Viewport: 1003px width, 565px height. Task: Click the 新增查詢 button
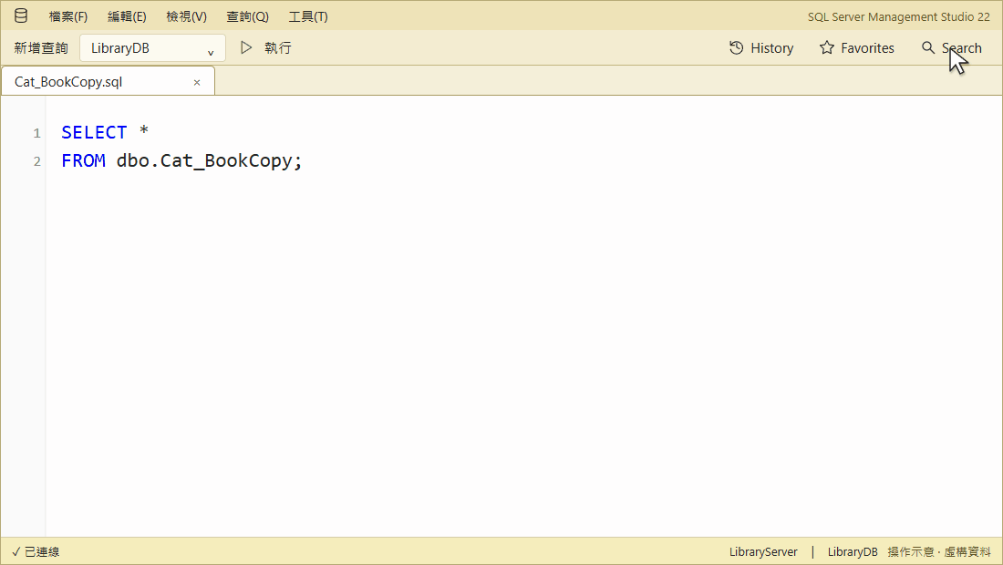[x=41, y=48]
